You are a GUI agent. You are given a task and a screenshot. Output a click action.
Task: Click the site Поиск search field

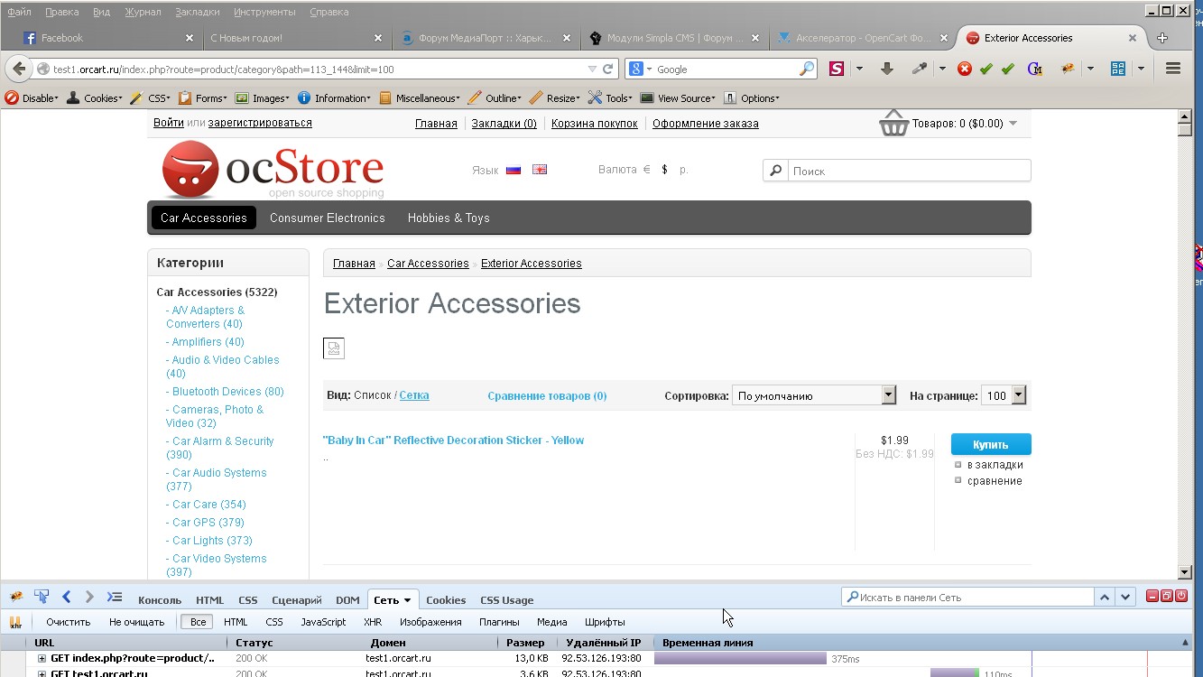coord(909,171)
